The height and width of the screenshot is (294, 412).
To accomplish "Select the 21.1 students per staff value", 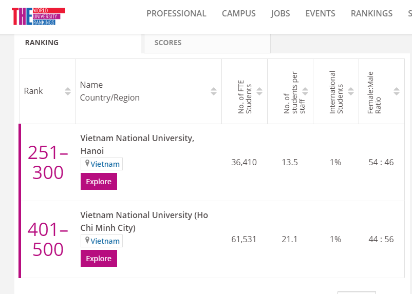I will pyautogui.click(x=290, y=240).
